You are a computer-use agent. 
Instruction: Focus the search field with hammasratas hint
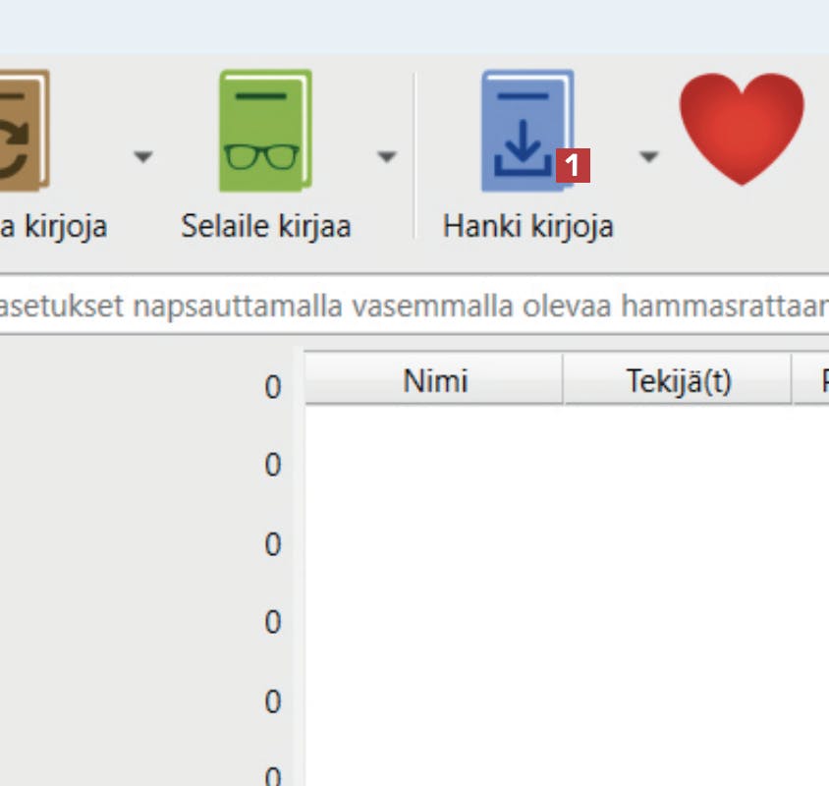414,306
